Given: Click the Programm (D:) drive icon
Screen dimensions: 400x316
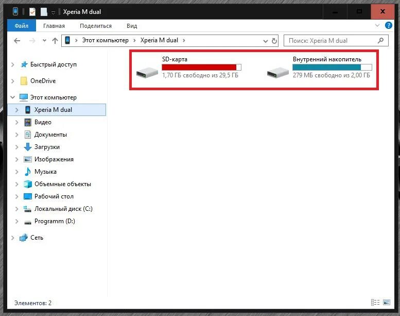Looking at the screenshot, I should [x=28, y=222].
